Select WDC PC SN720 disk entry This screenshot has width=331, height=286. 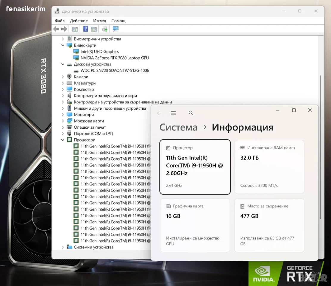(115, 71)
